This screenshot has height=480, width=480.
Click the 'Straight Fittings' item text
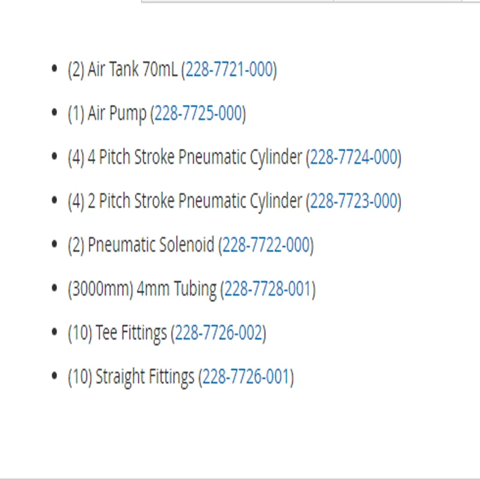point(145,378)
